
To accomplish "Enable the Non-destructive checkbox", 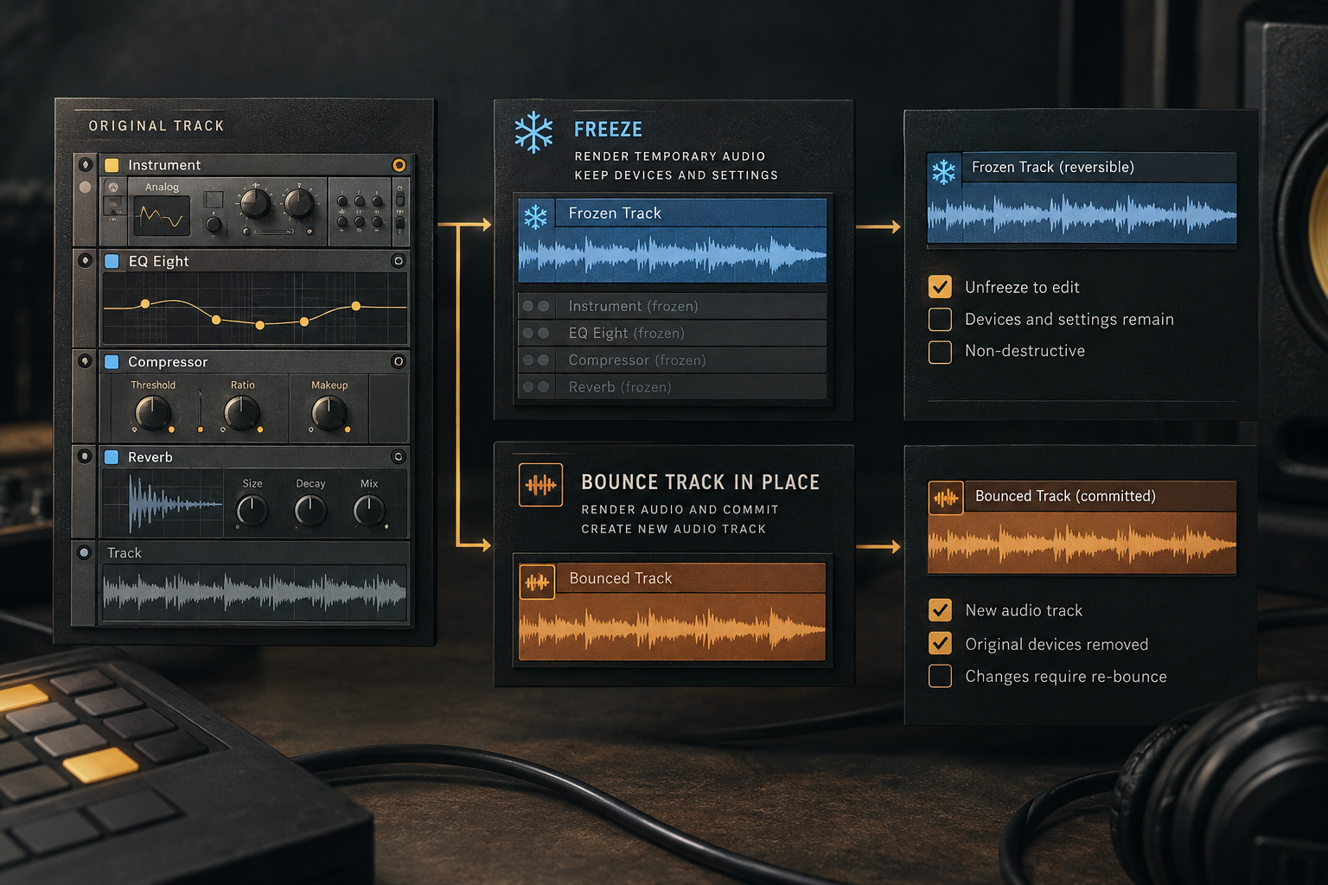I will click(940, 352).
